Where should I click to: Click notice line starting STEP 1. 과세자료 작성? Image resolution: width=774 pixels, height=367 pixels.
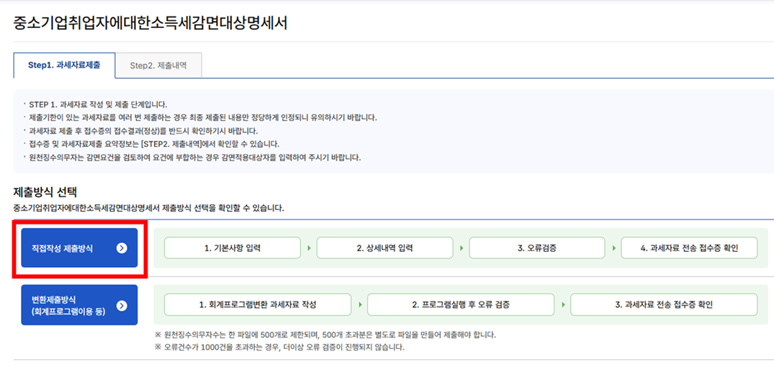click(x=98, y=104)
